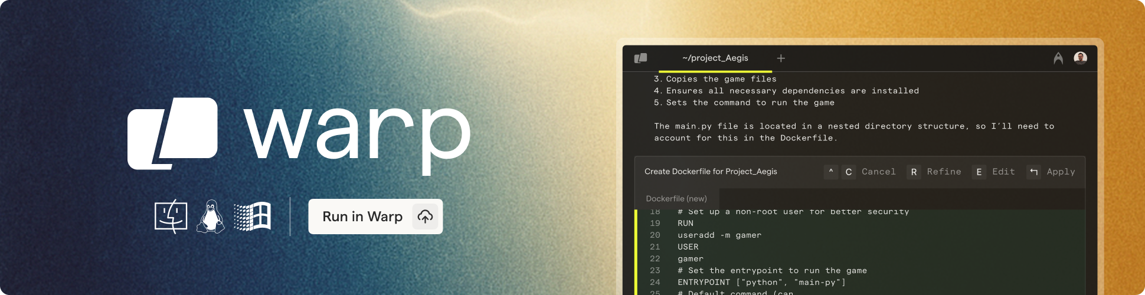Viewport: 1145px width, 295px height.
Task: Apply the Dockerfile changes
Action: tap(1061, 172)
